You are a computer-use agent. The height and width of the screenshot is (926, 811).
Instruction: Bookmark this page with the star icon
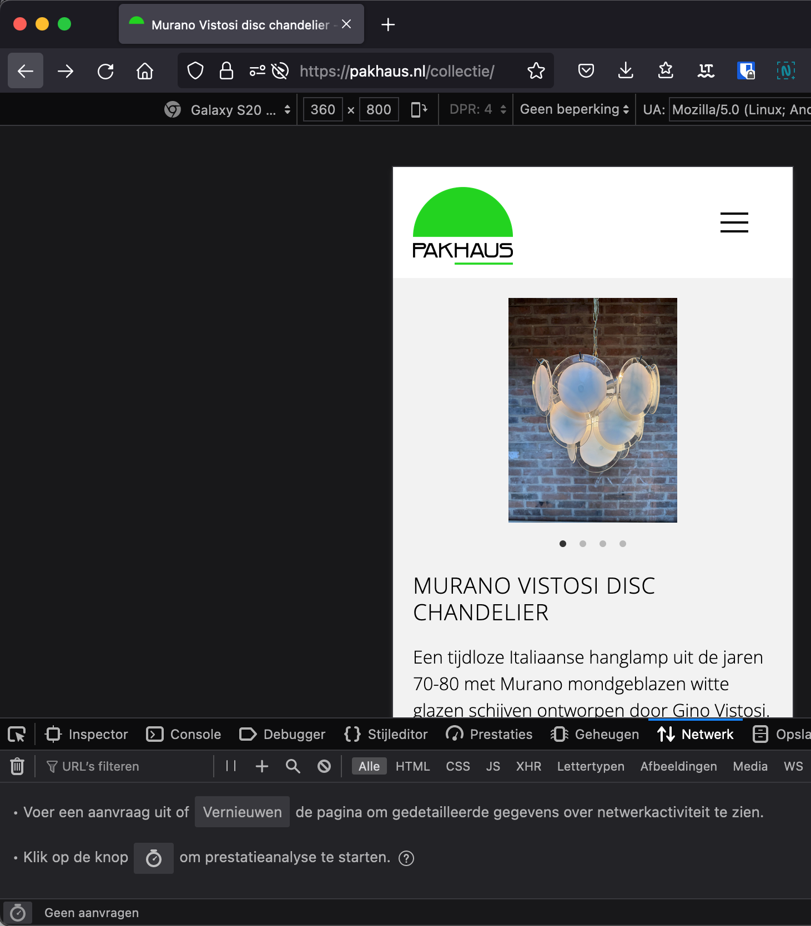[536, 71]
